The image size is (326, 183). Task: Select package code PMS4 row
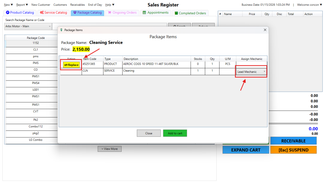tap(36, 83)
